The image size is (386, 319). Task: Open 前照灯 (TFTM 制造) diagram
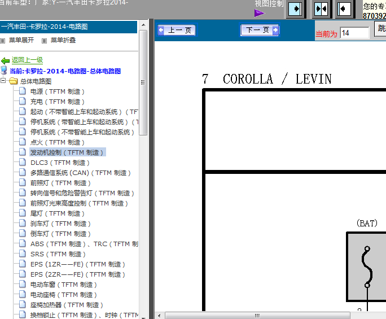pyautogui.click(x=60, y=183)
